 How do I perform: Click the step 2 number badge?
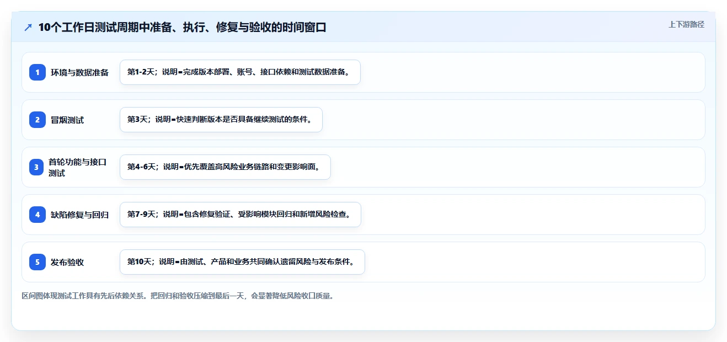(x=38, y=120)
